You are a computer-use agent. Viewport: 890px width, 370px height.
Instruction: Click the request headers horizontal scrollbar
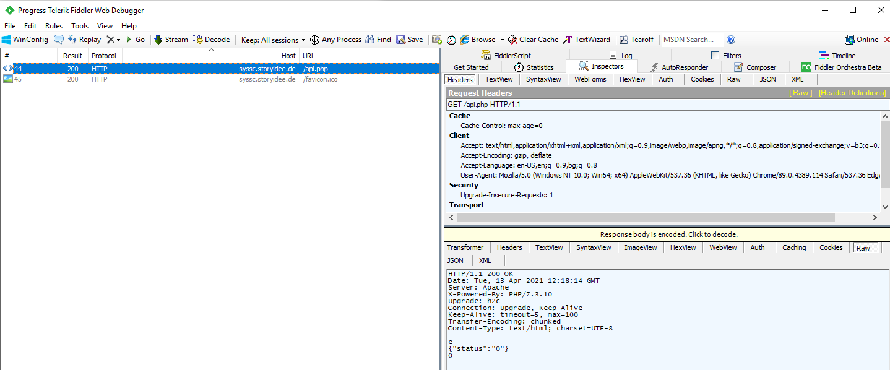pos(645,218)
